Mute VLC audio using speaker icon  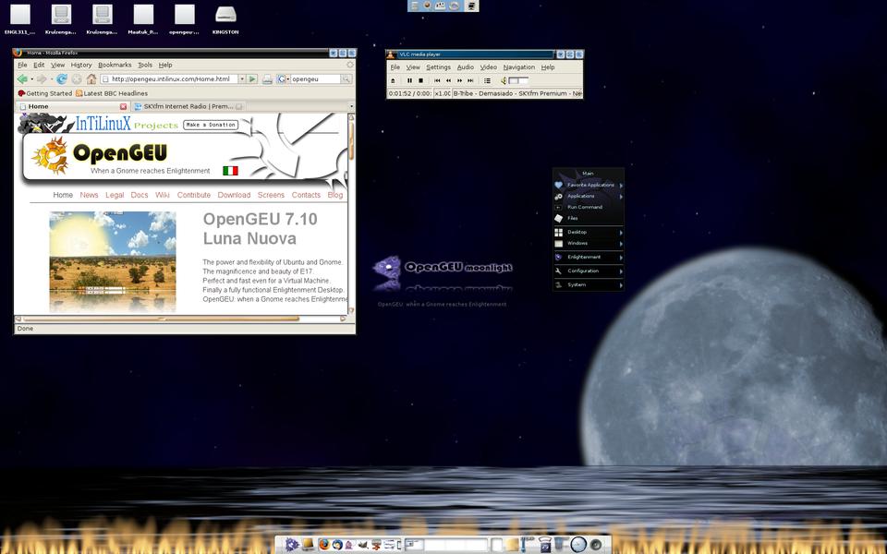[x=504, y=80]
